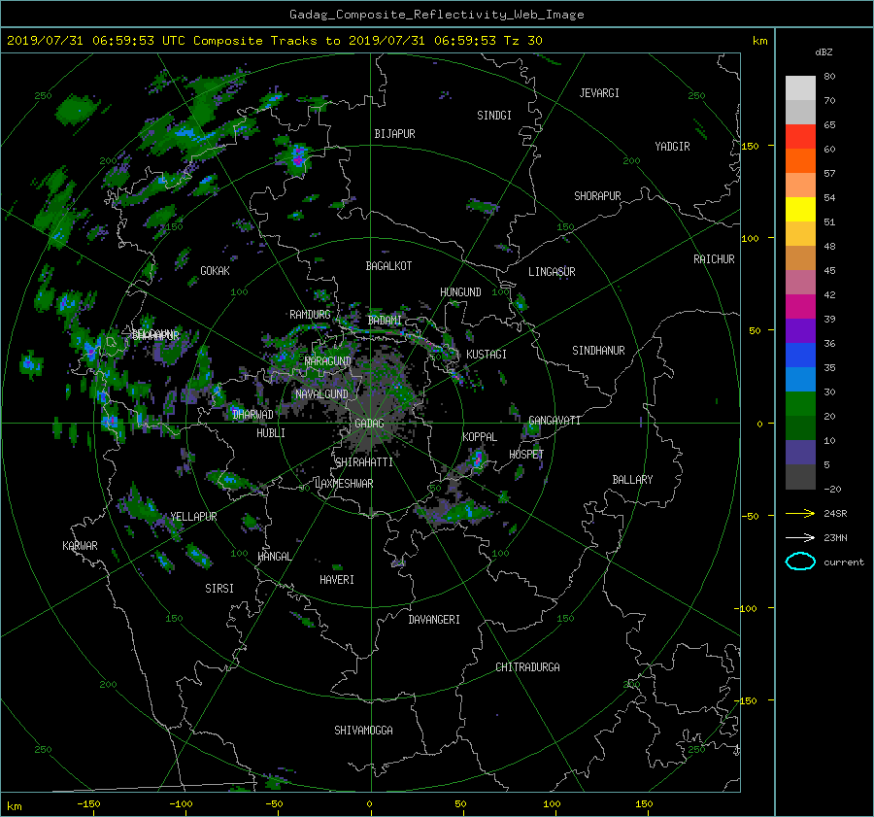
Task: Click the Gadag_Composite_Reflectivity_Web_Image title
Action: [x=436, y=15]
